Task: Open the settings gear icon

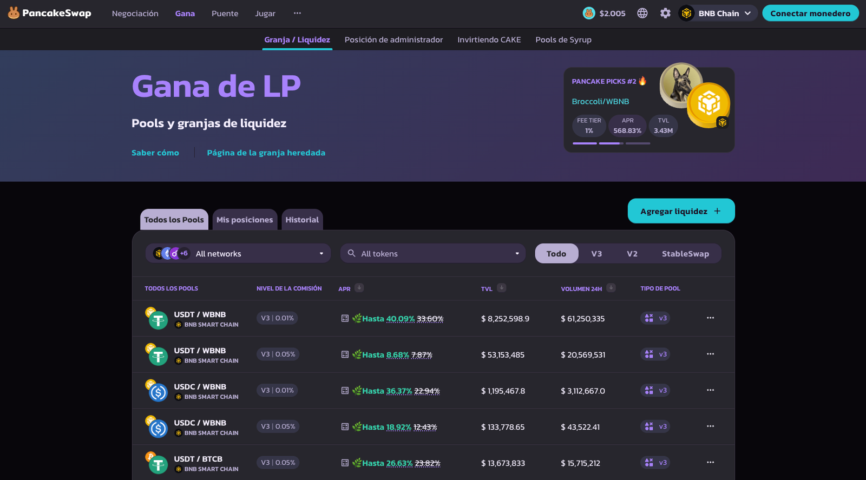Action: pos(665,13)
